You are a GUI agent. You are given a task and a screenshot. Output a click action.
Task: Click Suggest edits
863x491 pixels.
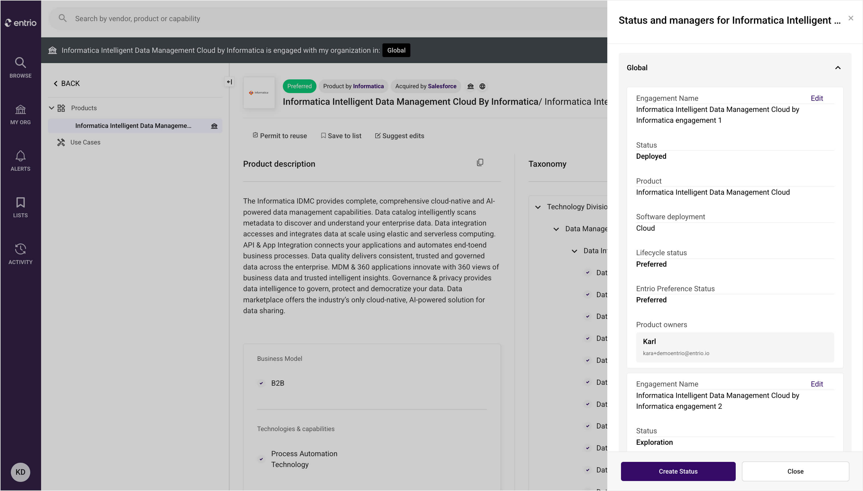tap(400, 136)
